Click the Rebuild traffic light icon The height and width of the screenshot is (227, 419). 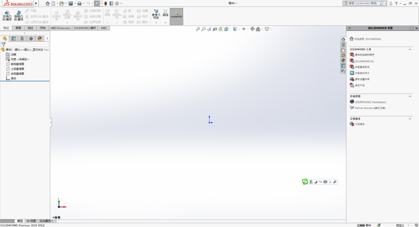(x=105, y=3)
